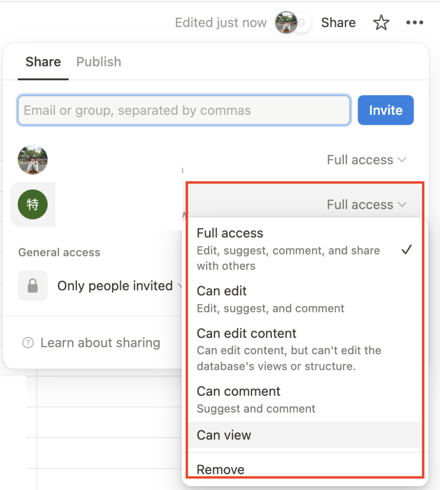The width and height of the screenshot is (440, 490).
Task: Click the email or group input field
Action: [184, 111]
